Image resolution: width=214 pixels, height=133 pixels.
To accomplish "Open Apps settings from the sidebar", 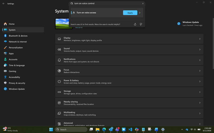I will click(x=23, y=53).
